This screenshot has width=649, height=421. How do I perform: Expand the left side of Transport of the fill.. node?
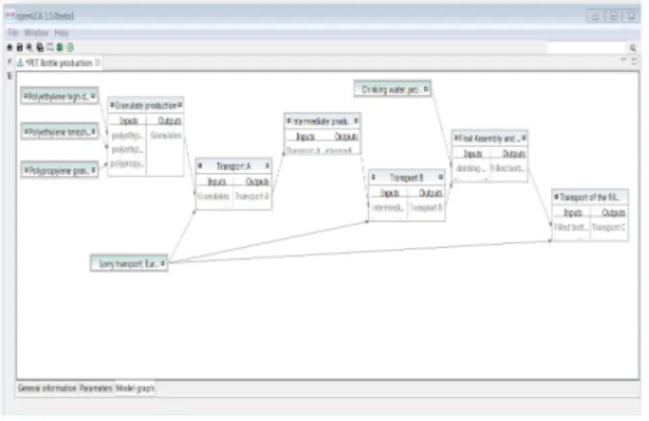pyautogui.click(x=557, y=197)
